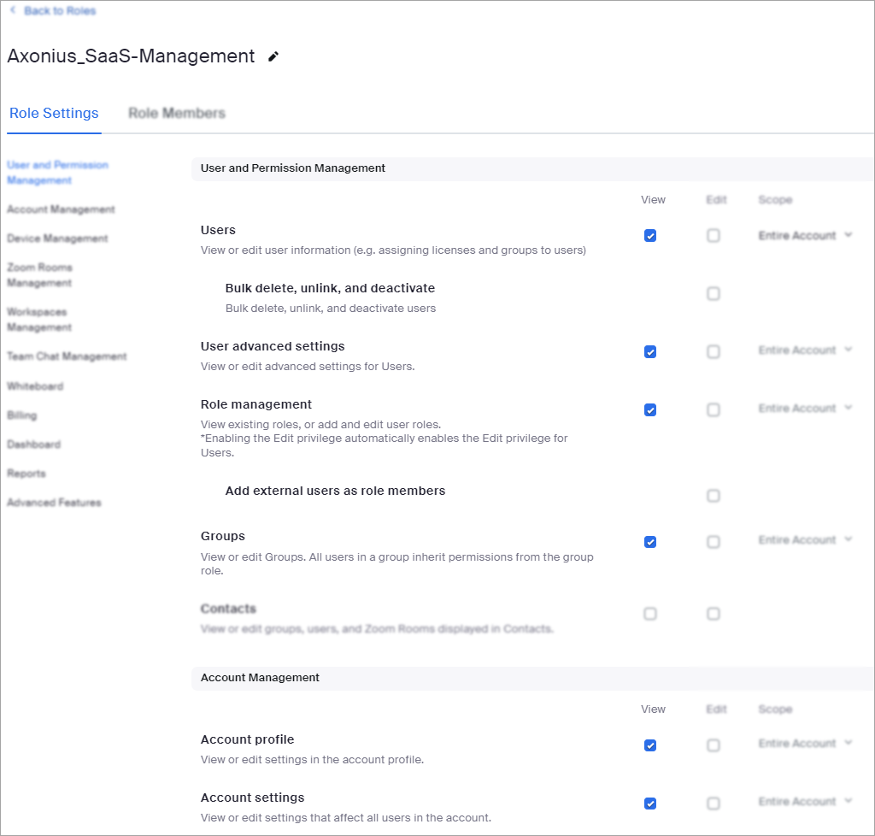Enable Add external users as role members
875x836 pixels.
(x=714, y=496)
